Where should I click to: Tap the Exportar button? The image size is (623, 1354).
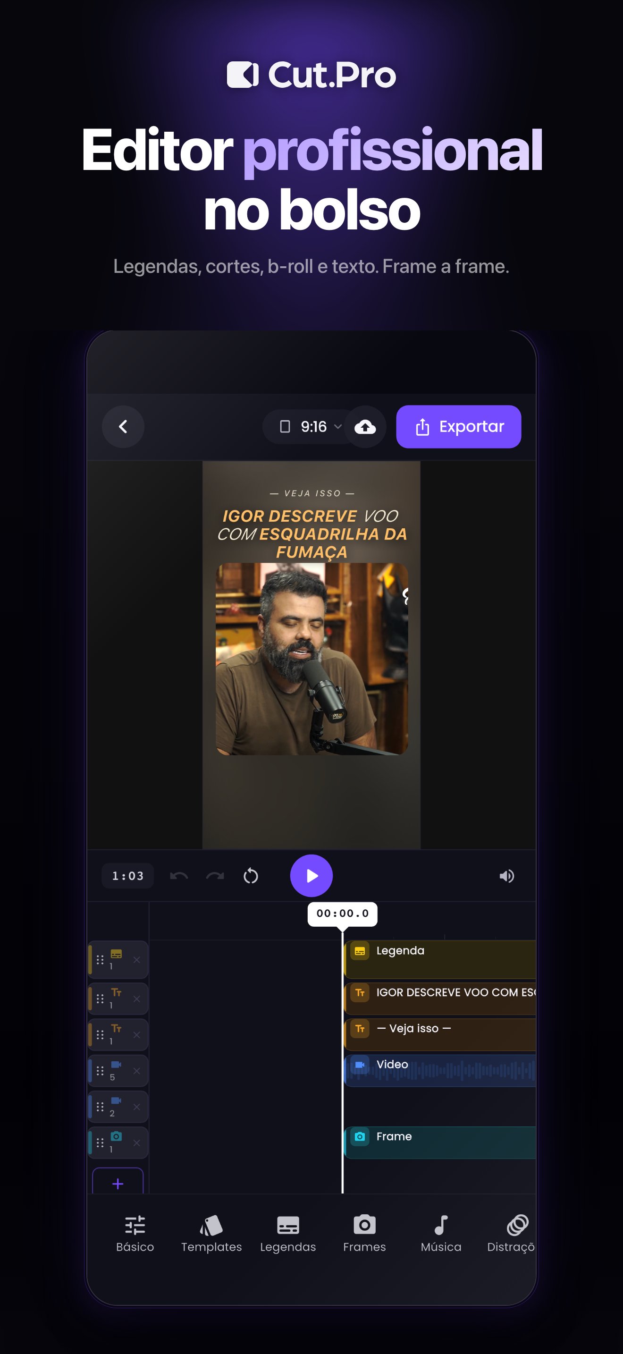(459, 426)
